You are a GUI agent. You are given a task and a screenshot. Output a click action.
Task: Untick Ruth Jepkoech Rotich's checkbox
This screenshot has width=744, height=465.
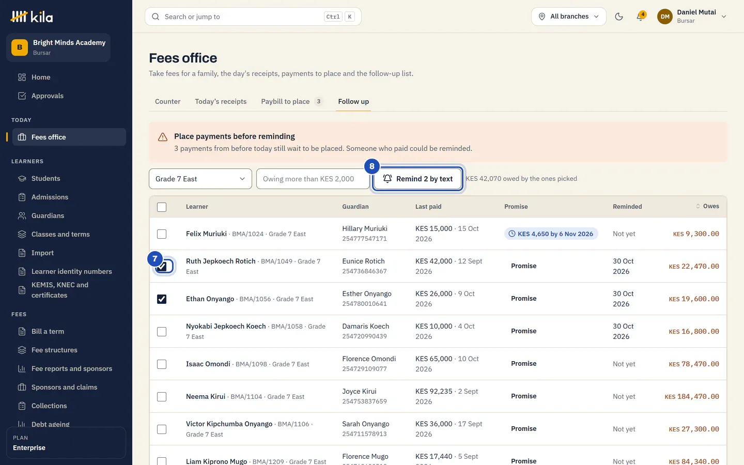(162, 267)
